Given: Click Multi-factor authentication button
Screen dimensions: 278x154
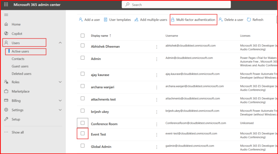Looking at the screenshot, I should pos(193,20).
